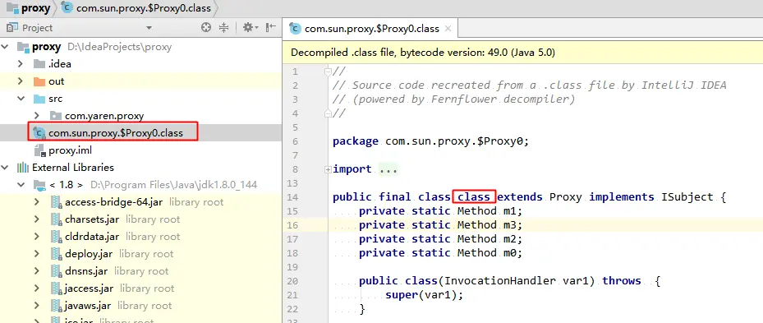Select javaws.jar entry

(x=88, y=306)
